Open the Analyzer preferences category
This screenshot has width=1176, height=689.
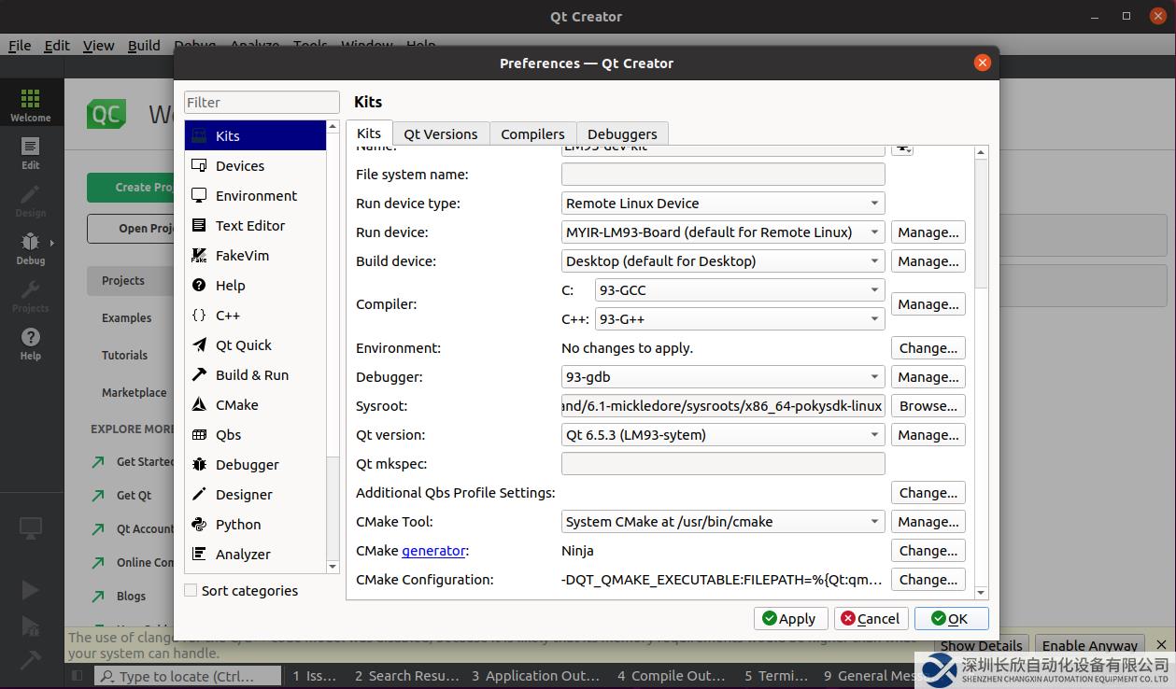coord(255,554)
